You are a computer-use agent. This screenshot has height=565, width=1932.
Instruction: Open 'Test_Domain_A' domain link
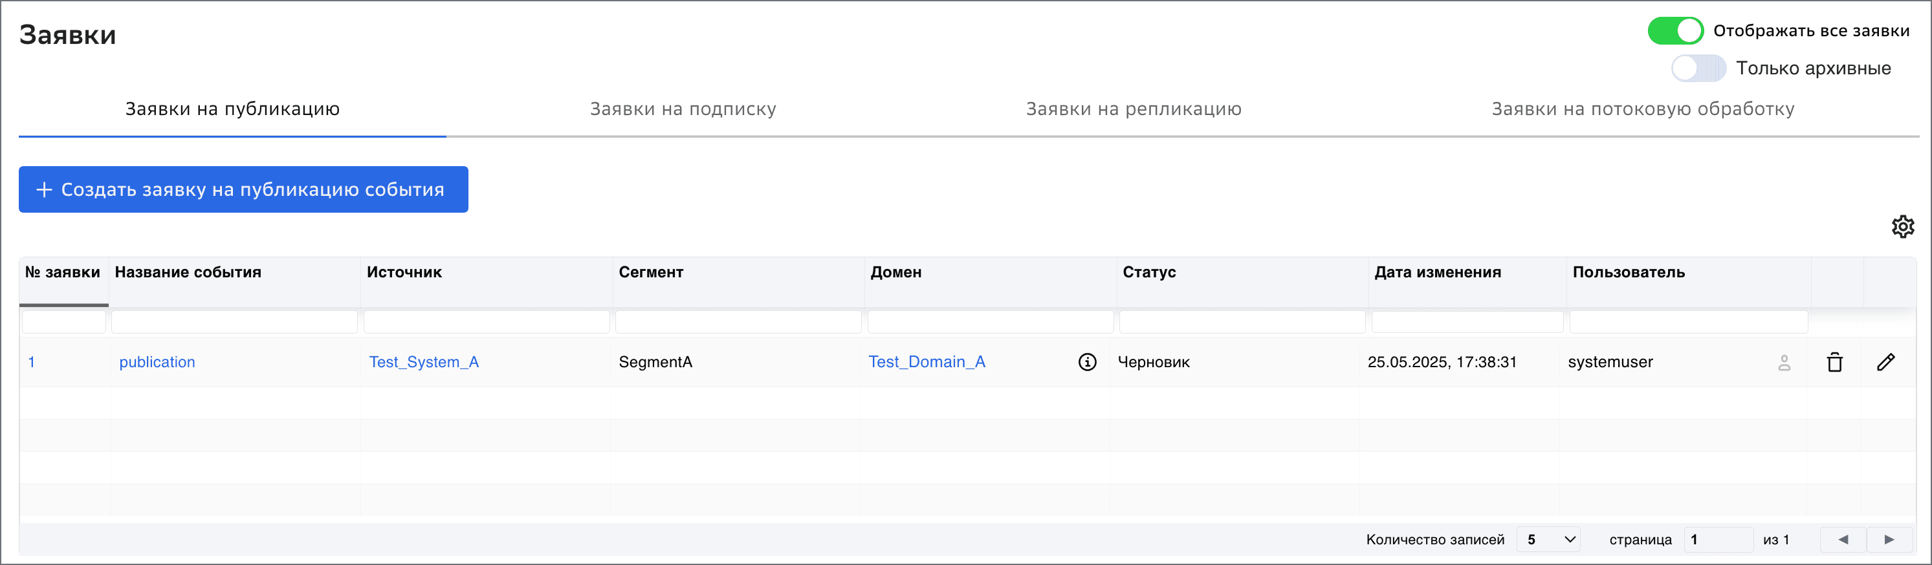tap(927, 362)
